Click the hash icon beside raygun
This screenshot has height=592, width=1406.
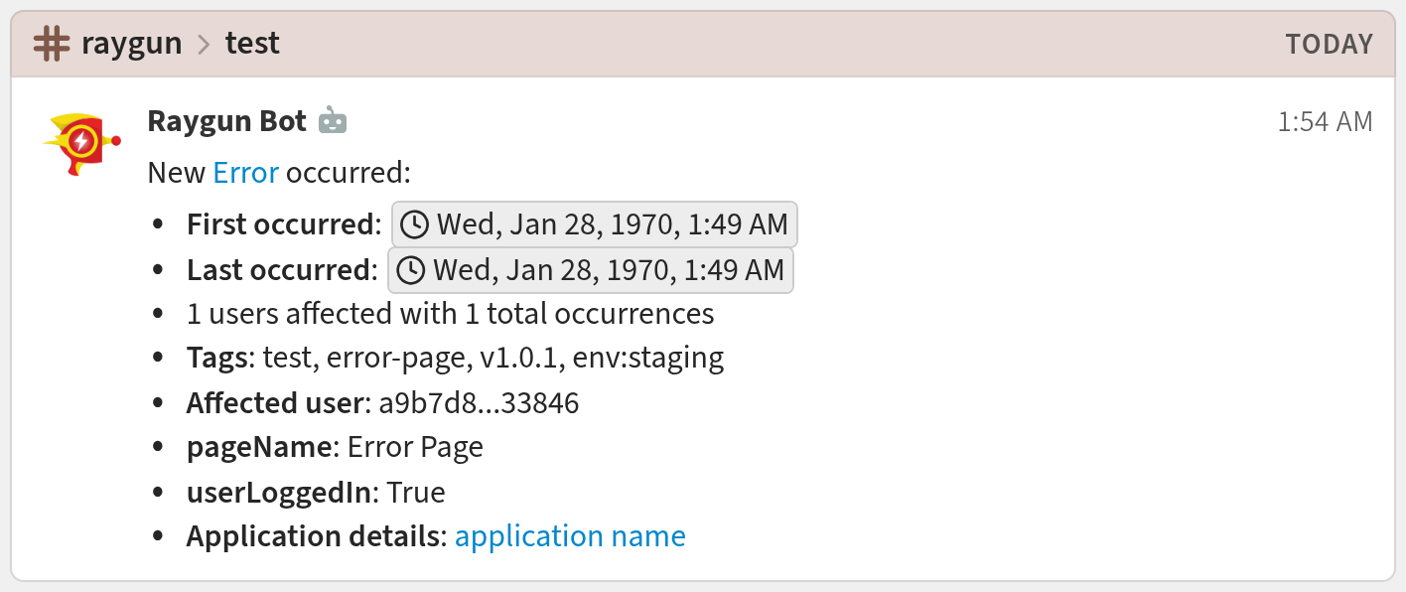pyautogui.click(x=52, y=44)
